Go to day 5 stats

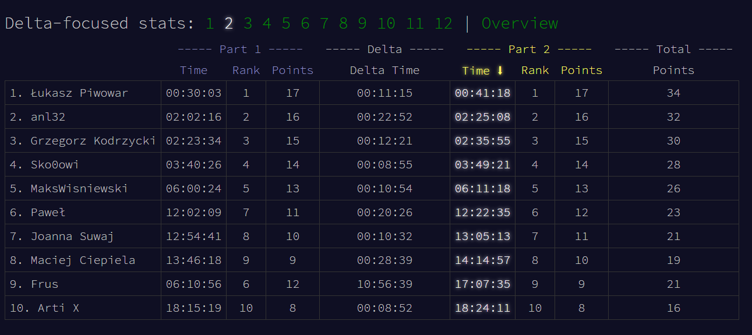pyautogui.click(x=286, y=23)
